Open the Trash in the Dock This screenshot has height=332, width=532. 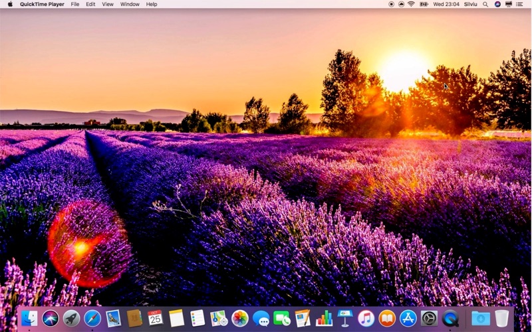501,319
